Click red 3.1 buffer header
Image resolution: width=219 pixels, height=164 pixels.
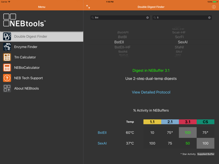(188, 122)
